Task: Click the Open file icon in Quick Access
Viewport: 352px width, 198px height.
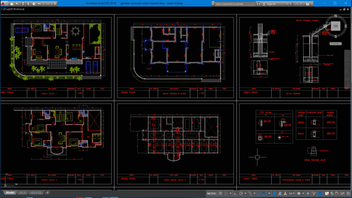Action: pyautogui.click(x=17, y=4)
